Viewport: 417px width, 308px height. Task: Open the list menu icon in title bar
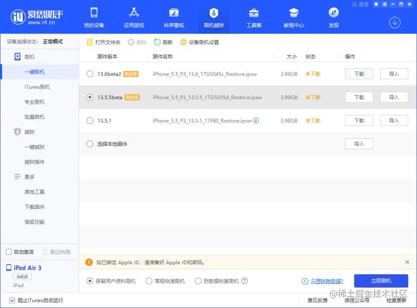(x=384, y=4)
